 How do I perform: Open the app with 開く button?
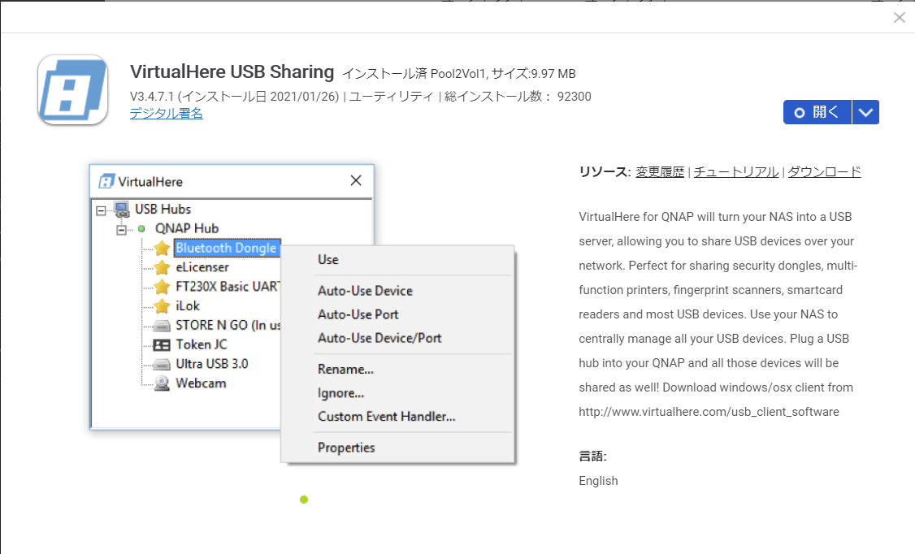pyautogui.click(x=817, y=112)
